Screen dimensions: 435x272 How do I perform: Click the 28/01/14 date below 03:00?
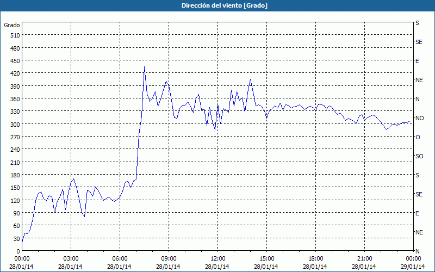click(x=70, y=267)
